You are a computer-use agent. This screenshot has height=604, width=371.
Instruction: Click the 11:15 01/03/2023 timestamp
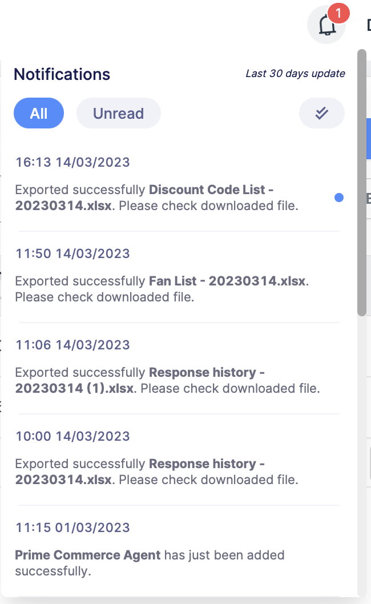coord(72,528)
